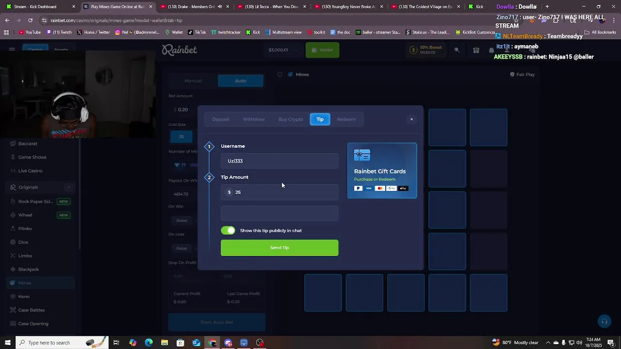Click the Windows taskbar search box
The image size is (621, 349).
coord(62,343)
